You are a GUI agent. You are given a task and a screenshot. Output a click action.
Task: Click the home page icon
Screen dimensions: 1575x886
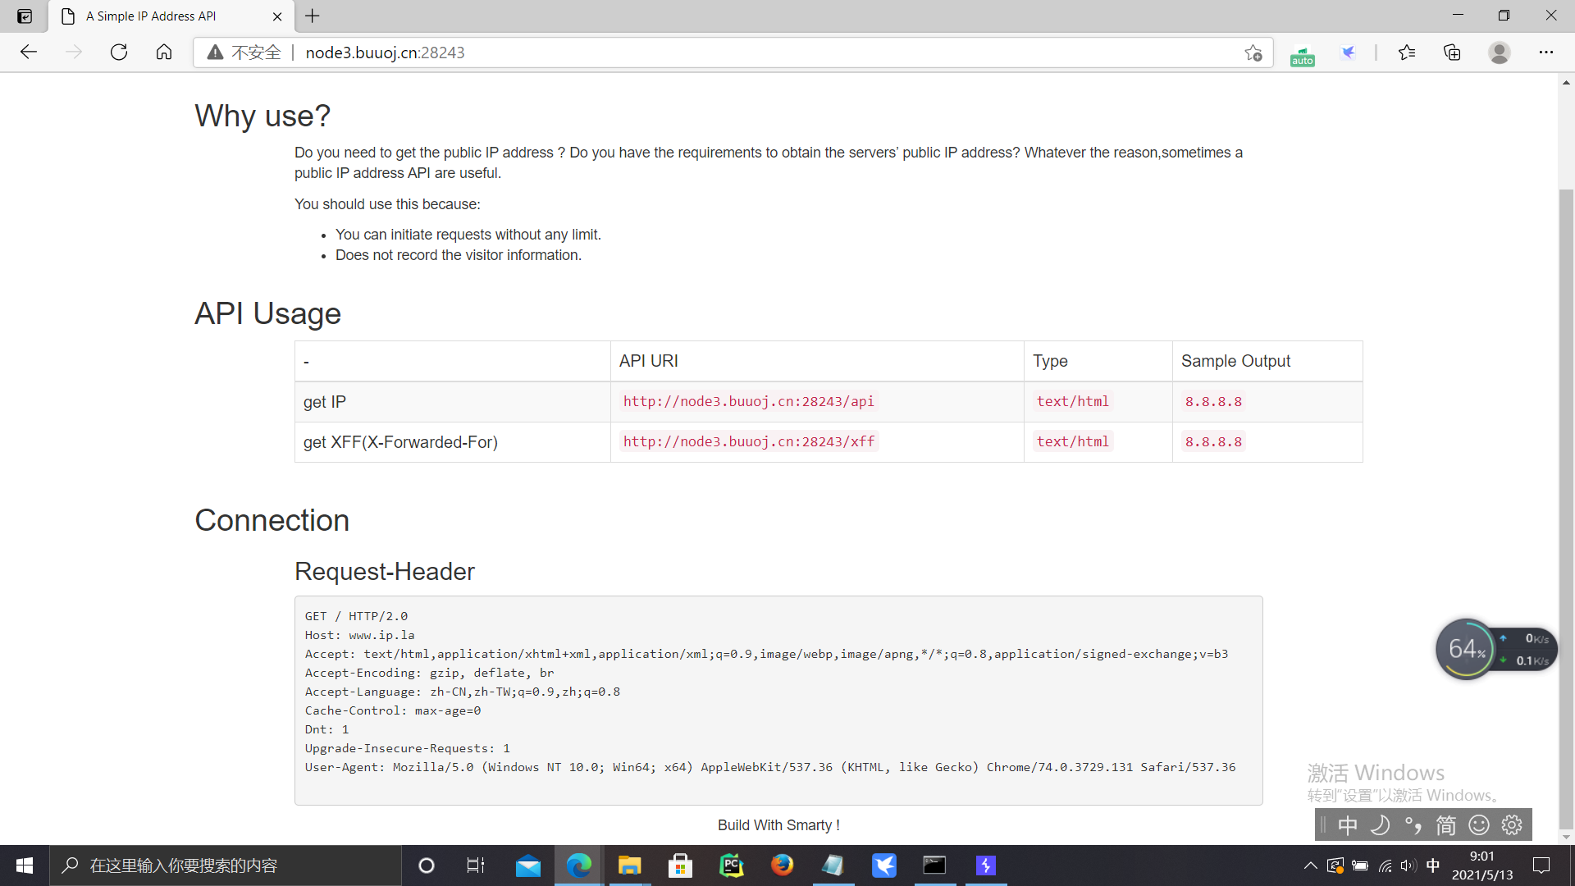[164, 53]
